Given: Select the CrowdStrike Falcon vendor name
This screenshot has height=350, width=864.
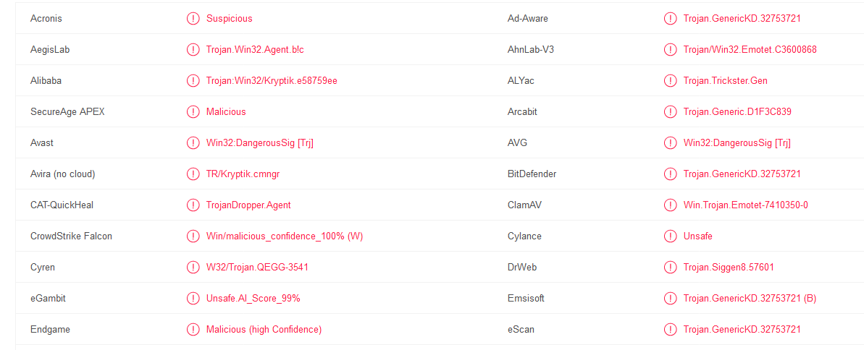Looking at the screenshot, I should coord(71,236).
